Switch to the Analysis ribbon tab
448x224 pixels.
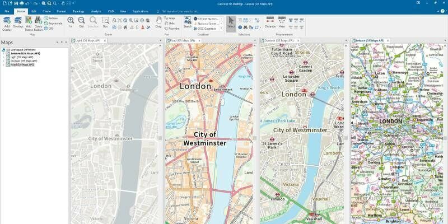(x=96, y=11)
